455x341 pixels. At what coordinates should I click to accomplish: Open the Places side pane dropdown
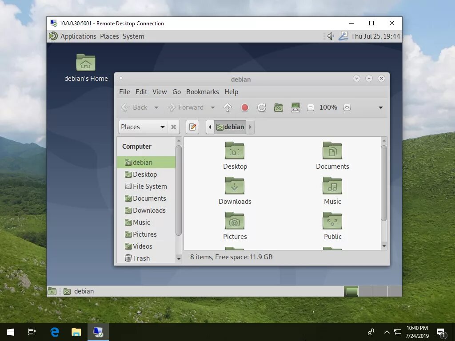click(x=143, y=127)
